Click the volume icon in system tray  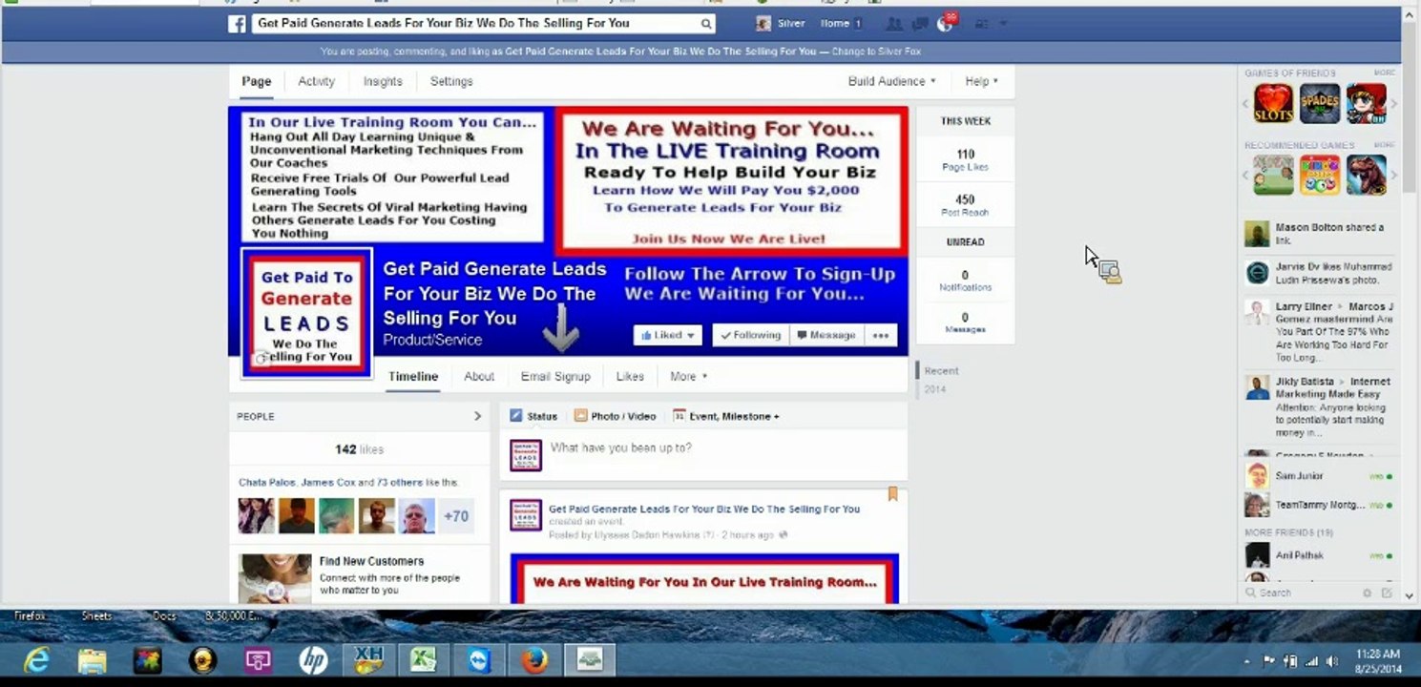1331,660
